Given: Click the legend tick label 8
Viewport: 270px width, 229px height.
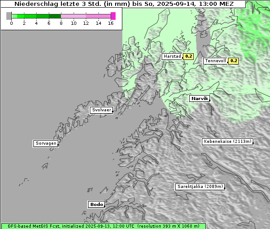Looking at the screenshot, I should [61, 23].
